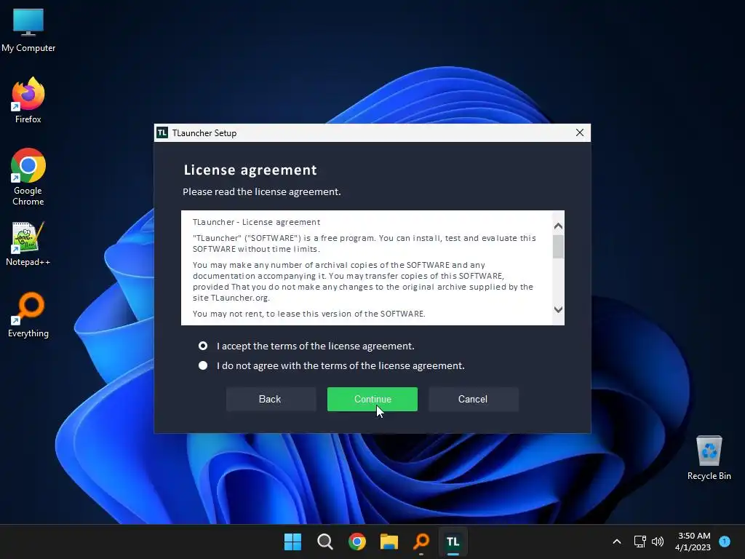Image resolution: width=745 pixels, height=559 pixels.
Task: Show hidden system tray icons
Action: pyautogui.click(x=617, y=542)
